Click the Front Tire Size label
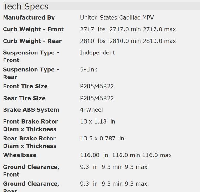The height and width of the screenshot is (192, 200). 25,86
